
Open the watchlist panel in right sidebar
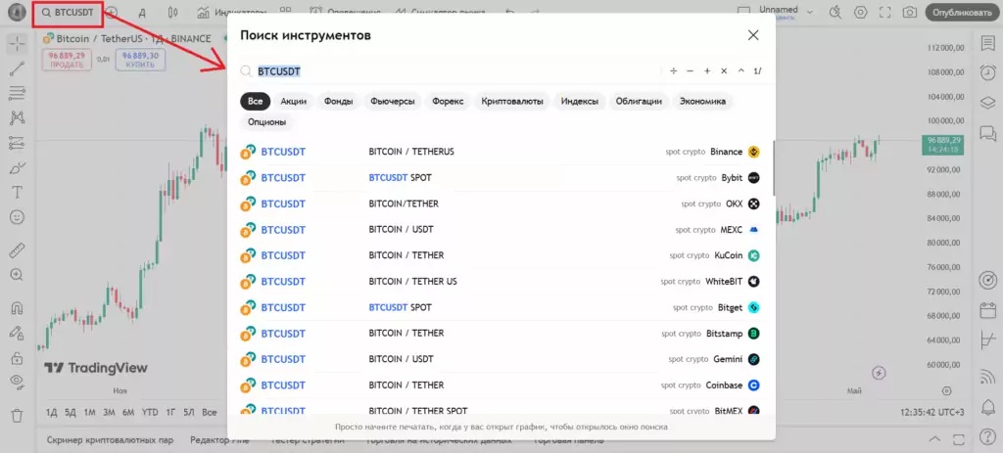coord(987,43)
